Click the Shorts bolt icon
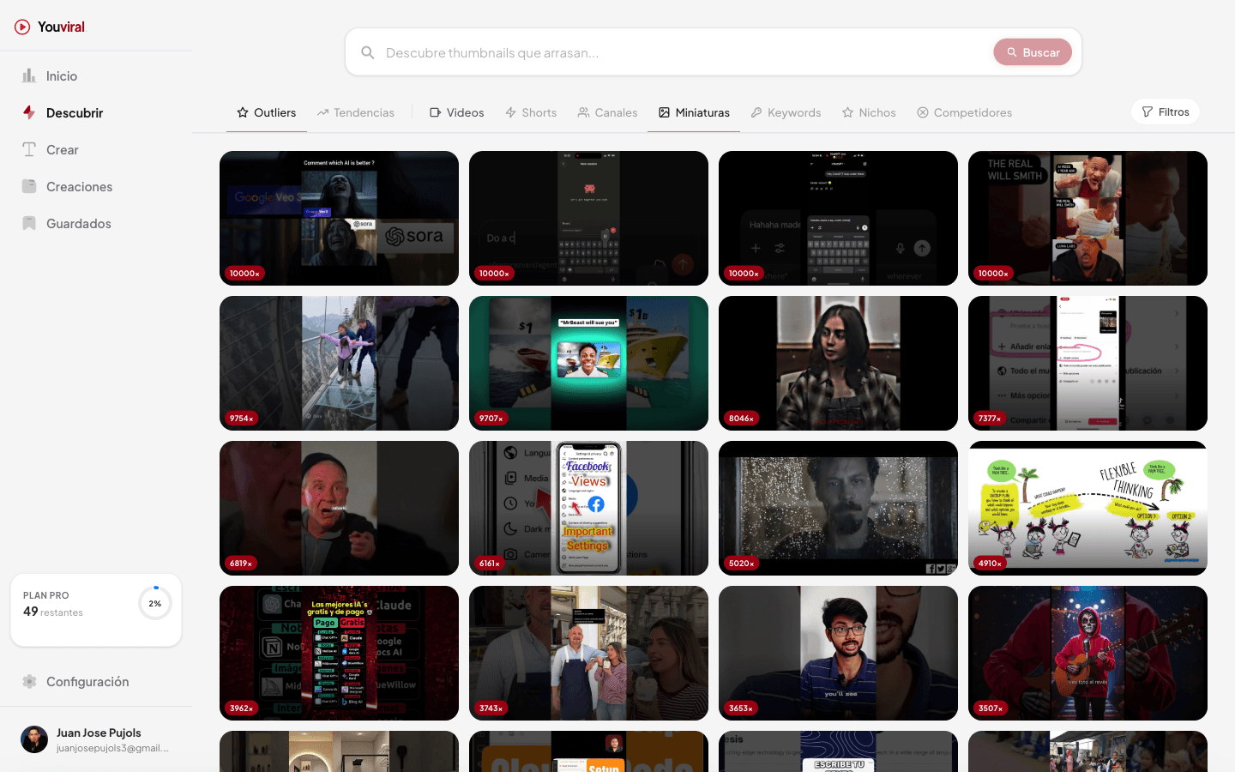Viewport: 1235px width, 772px height. pos(510,112)
